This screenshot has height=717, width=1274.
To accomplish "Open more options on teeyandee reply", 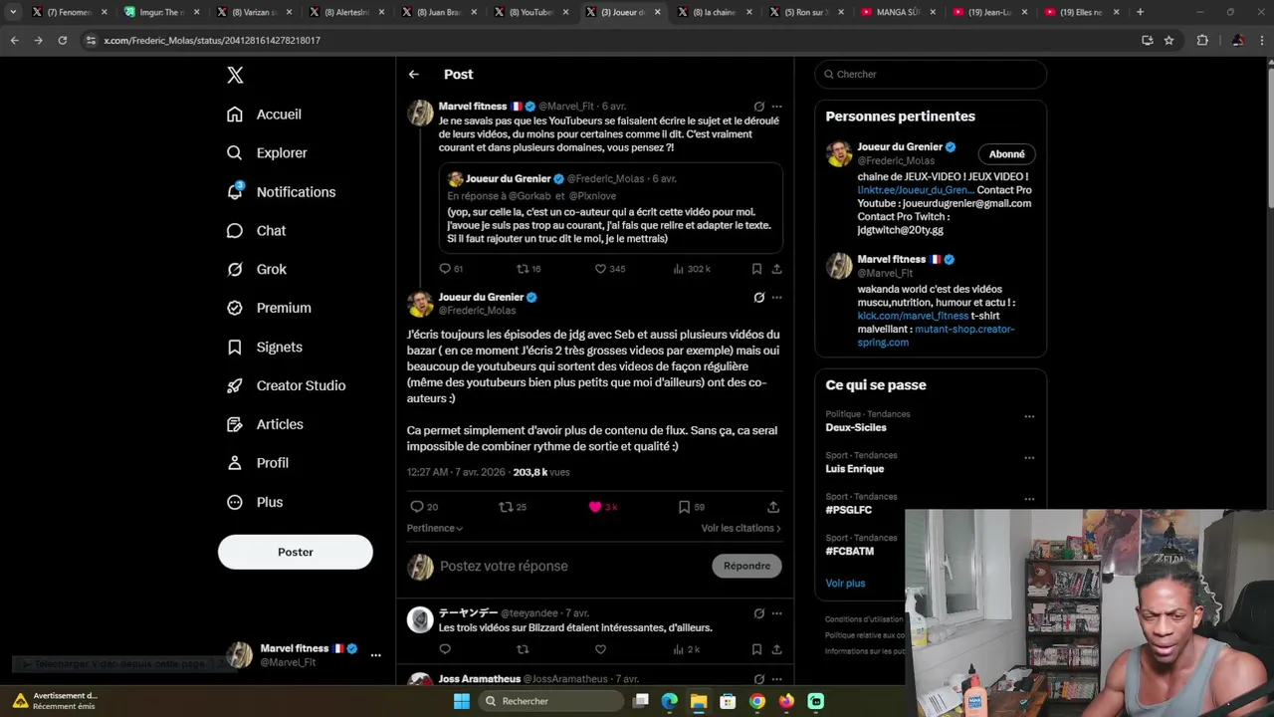I will [776, 613].
